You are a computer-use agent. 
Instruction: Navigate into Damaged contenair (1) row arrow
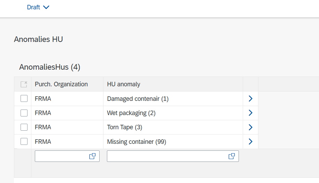click(250, 99)
